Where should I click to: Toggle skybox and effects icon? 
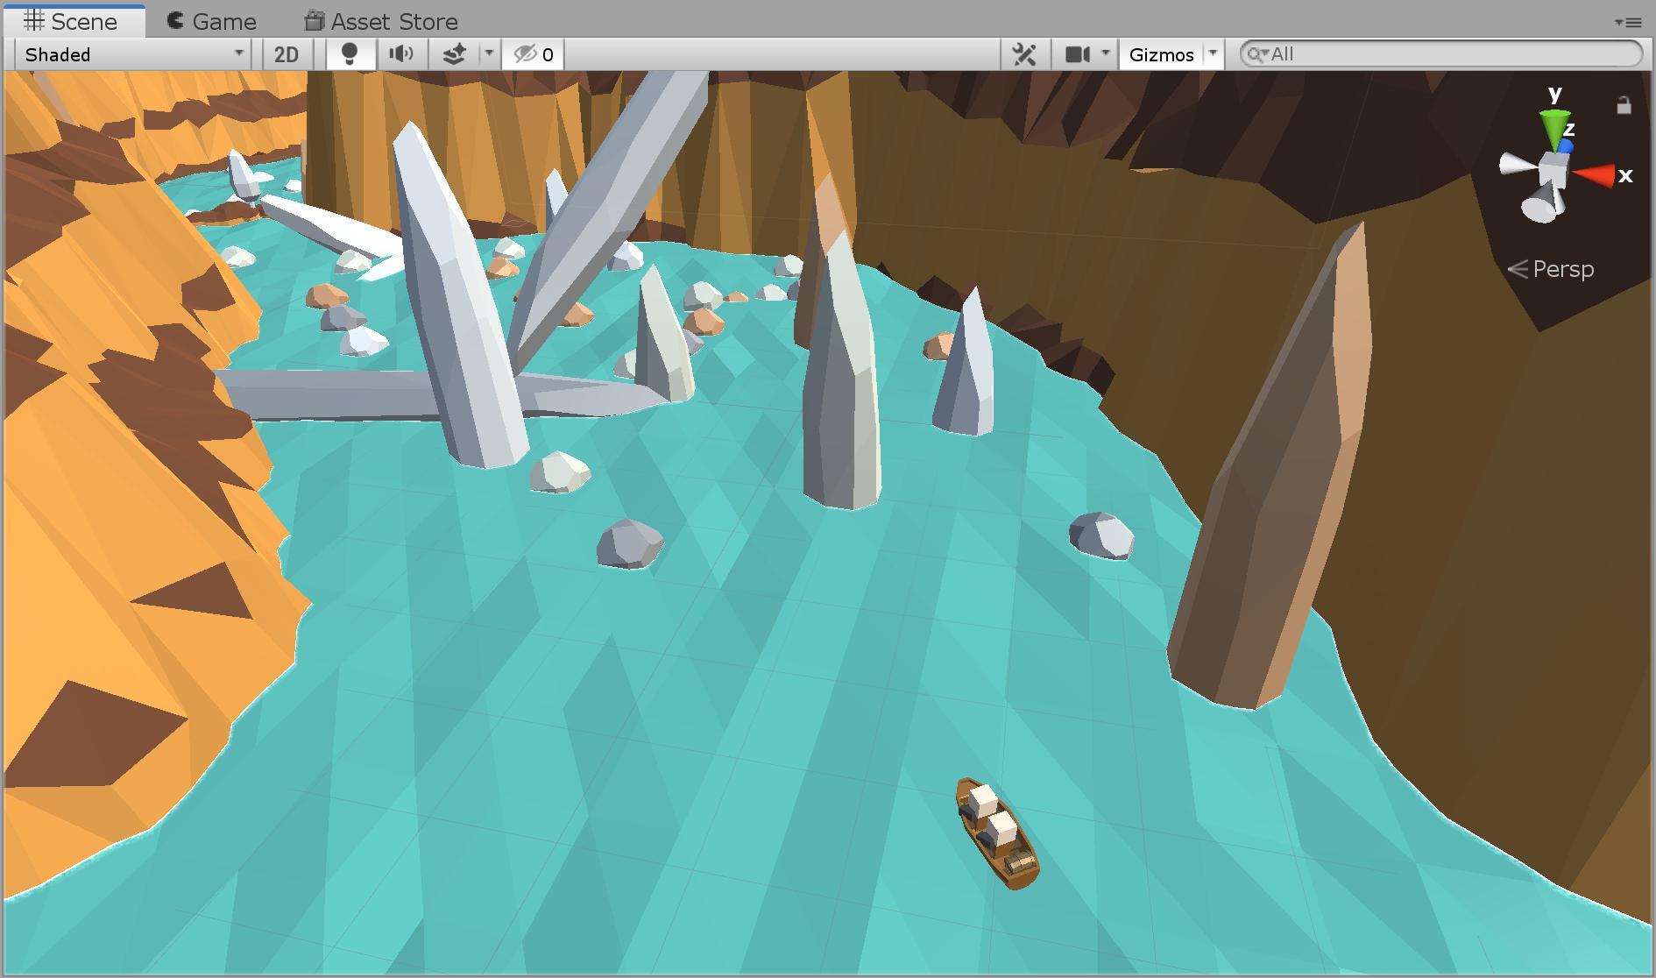[454, 54]
